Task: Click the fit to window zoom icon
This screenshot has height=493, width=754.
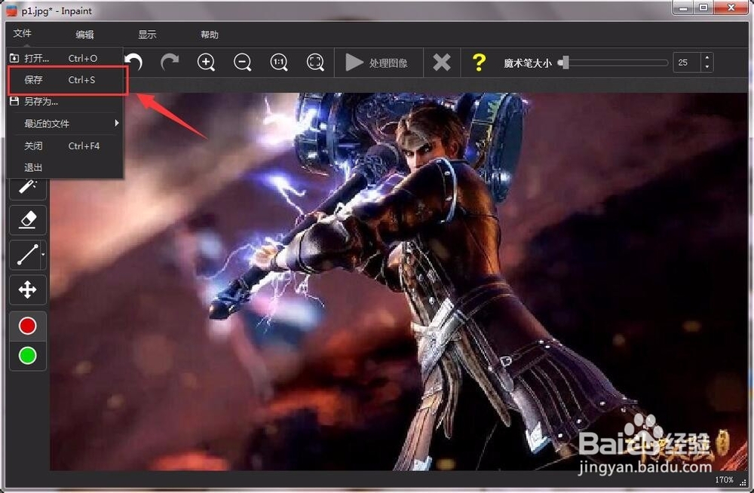Action: [315, 63]
